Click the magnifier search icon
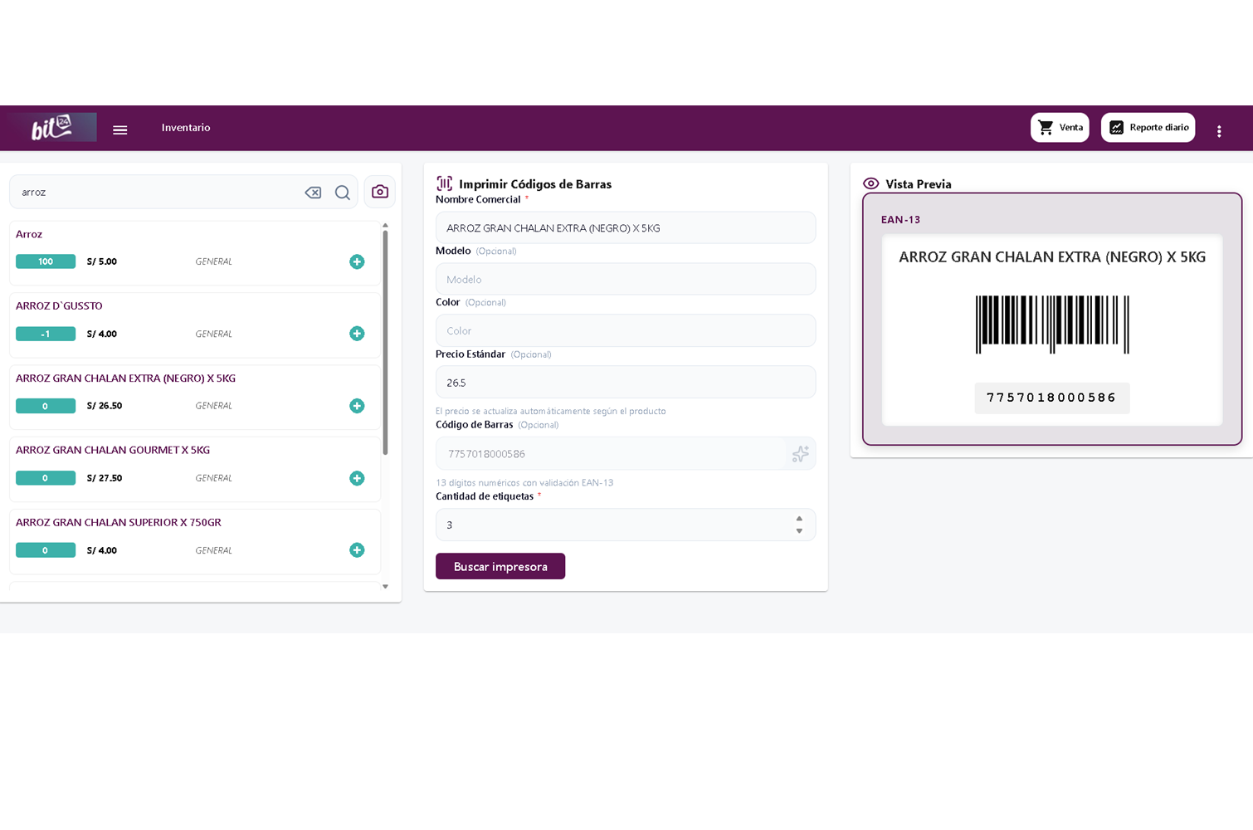 click(342, 193)
